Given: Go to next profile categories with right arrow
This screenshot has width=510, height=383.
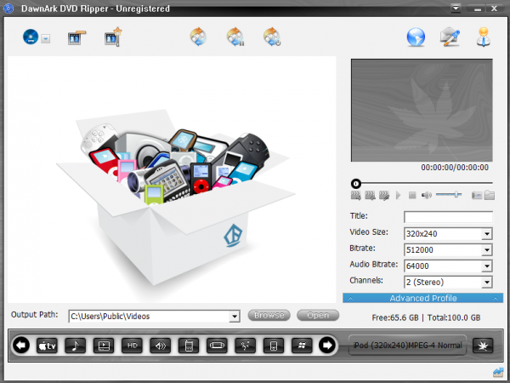Looking at the screenshot, I should pos(327,345).
